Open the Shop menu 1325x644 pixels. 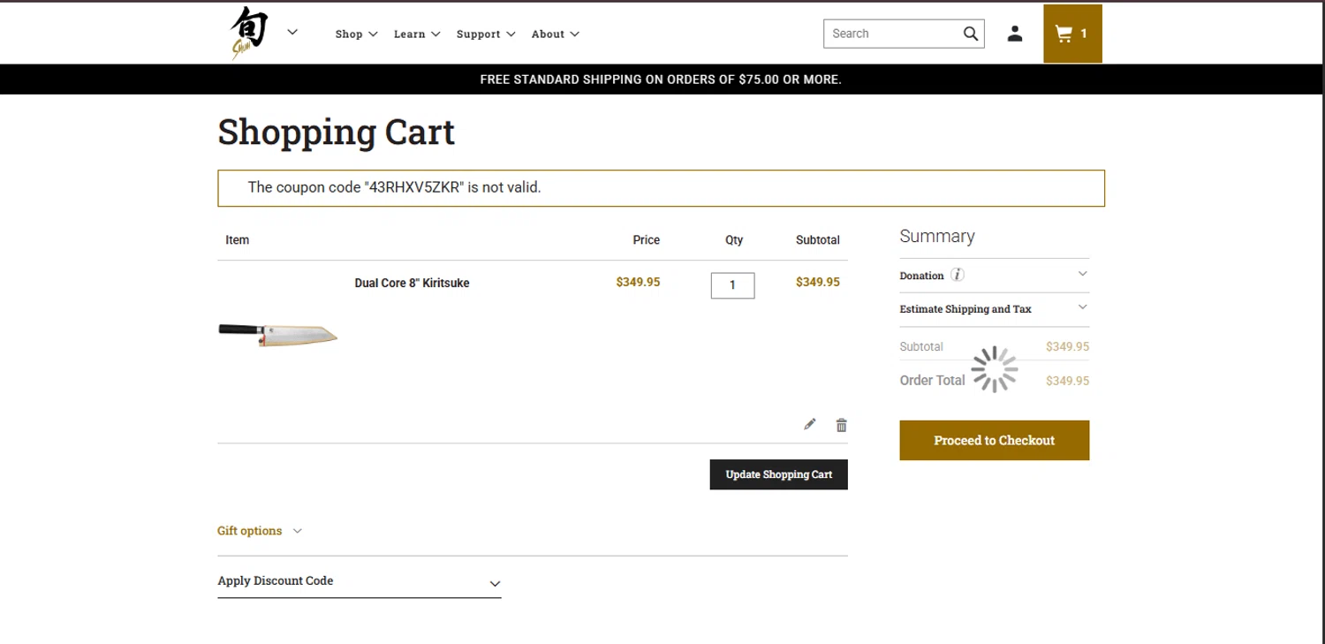(x=356, y=34)
